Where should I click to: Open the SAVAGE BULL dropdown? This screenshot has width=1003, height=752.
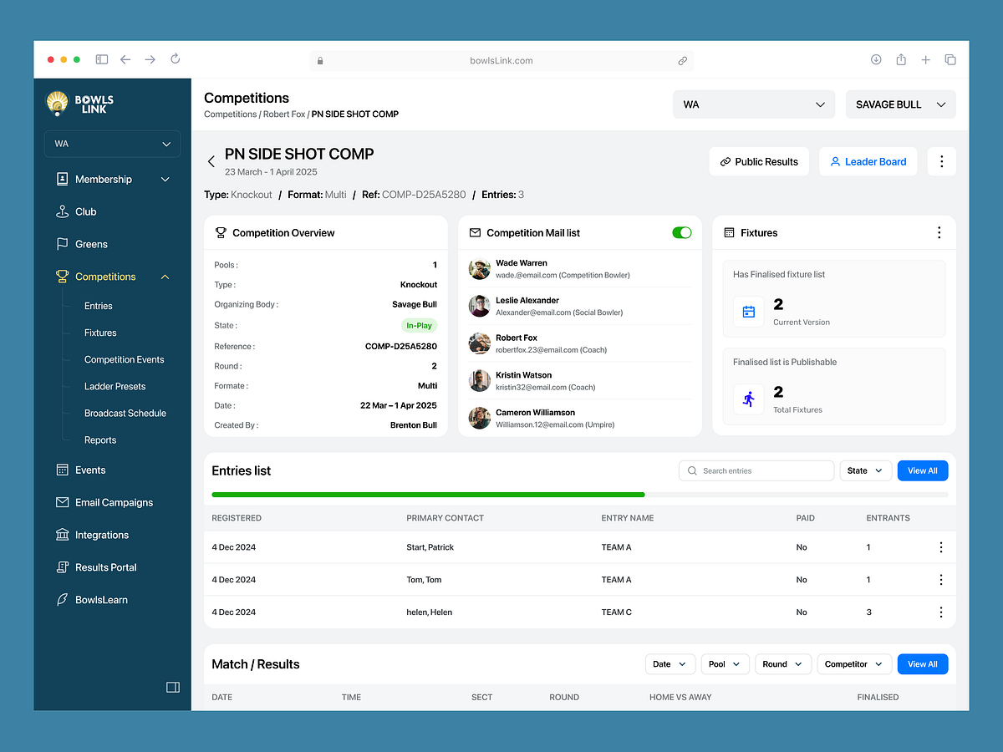pos(901,104)
